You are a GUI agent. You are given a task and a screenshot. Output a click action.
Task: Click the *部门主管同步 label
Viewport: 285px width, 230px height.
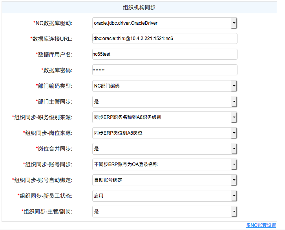(x=54, y=102)
